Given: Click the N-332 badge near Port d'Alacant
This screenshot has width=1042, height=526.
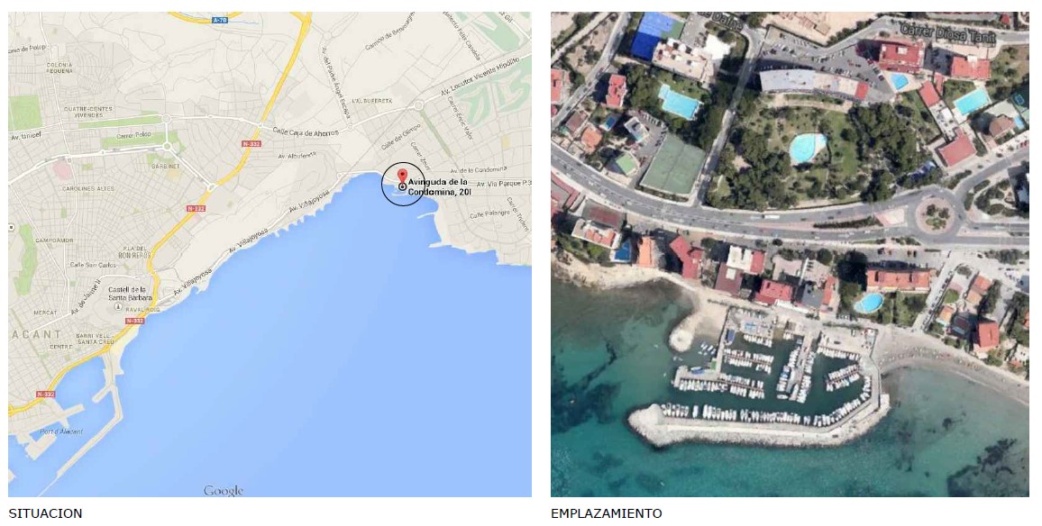Looking at the screenshot, I should 45,394.
